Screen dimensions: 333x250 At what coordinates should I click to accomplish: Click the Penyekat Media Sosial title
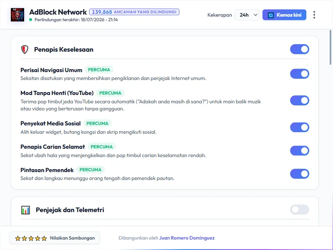pyautogui.click(x=50, y=123)
